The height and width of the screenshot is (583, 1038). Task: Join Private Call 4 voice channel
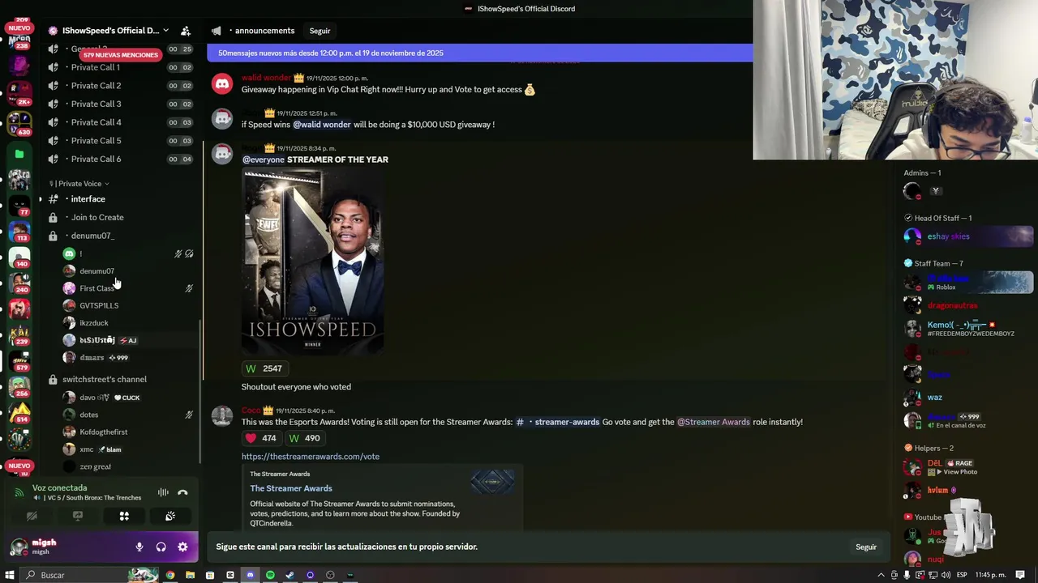pos(120,122)
